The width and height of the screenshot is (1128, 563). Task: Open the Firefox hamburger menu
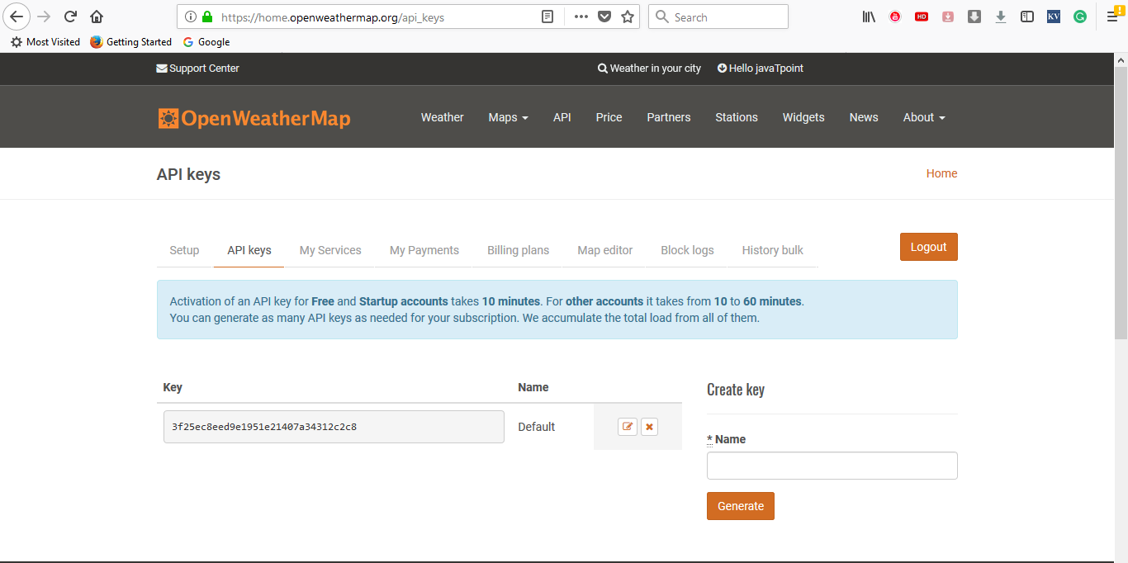[x=1112, y=17]
